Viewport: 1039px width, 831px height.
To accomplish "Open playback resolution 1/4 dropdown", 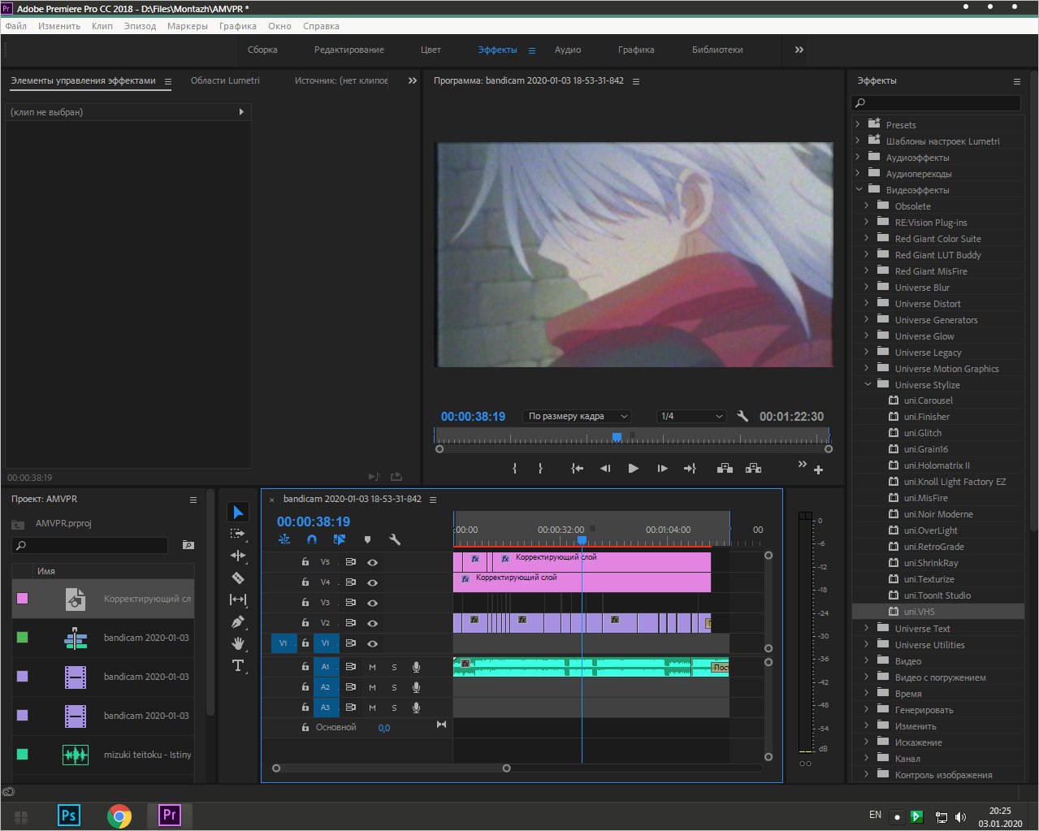I will (691, 416).
